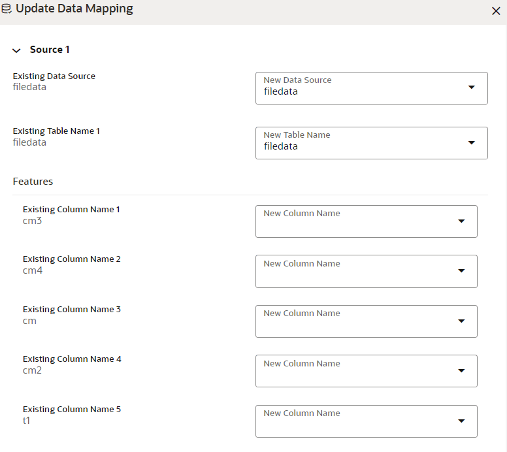Click the database icon beside Update Data Mapping
Screen dimensions: 507x452
(7, 10)
